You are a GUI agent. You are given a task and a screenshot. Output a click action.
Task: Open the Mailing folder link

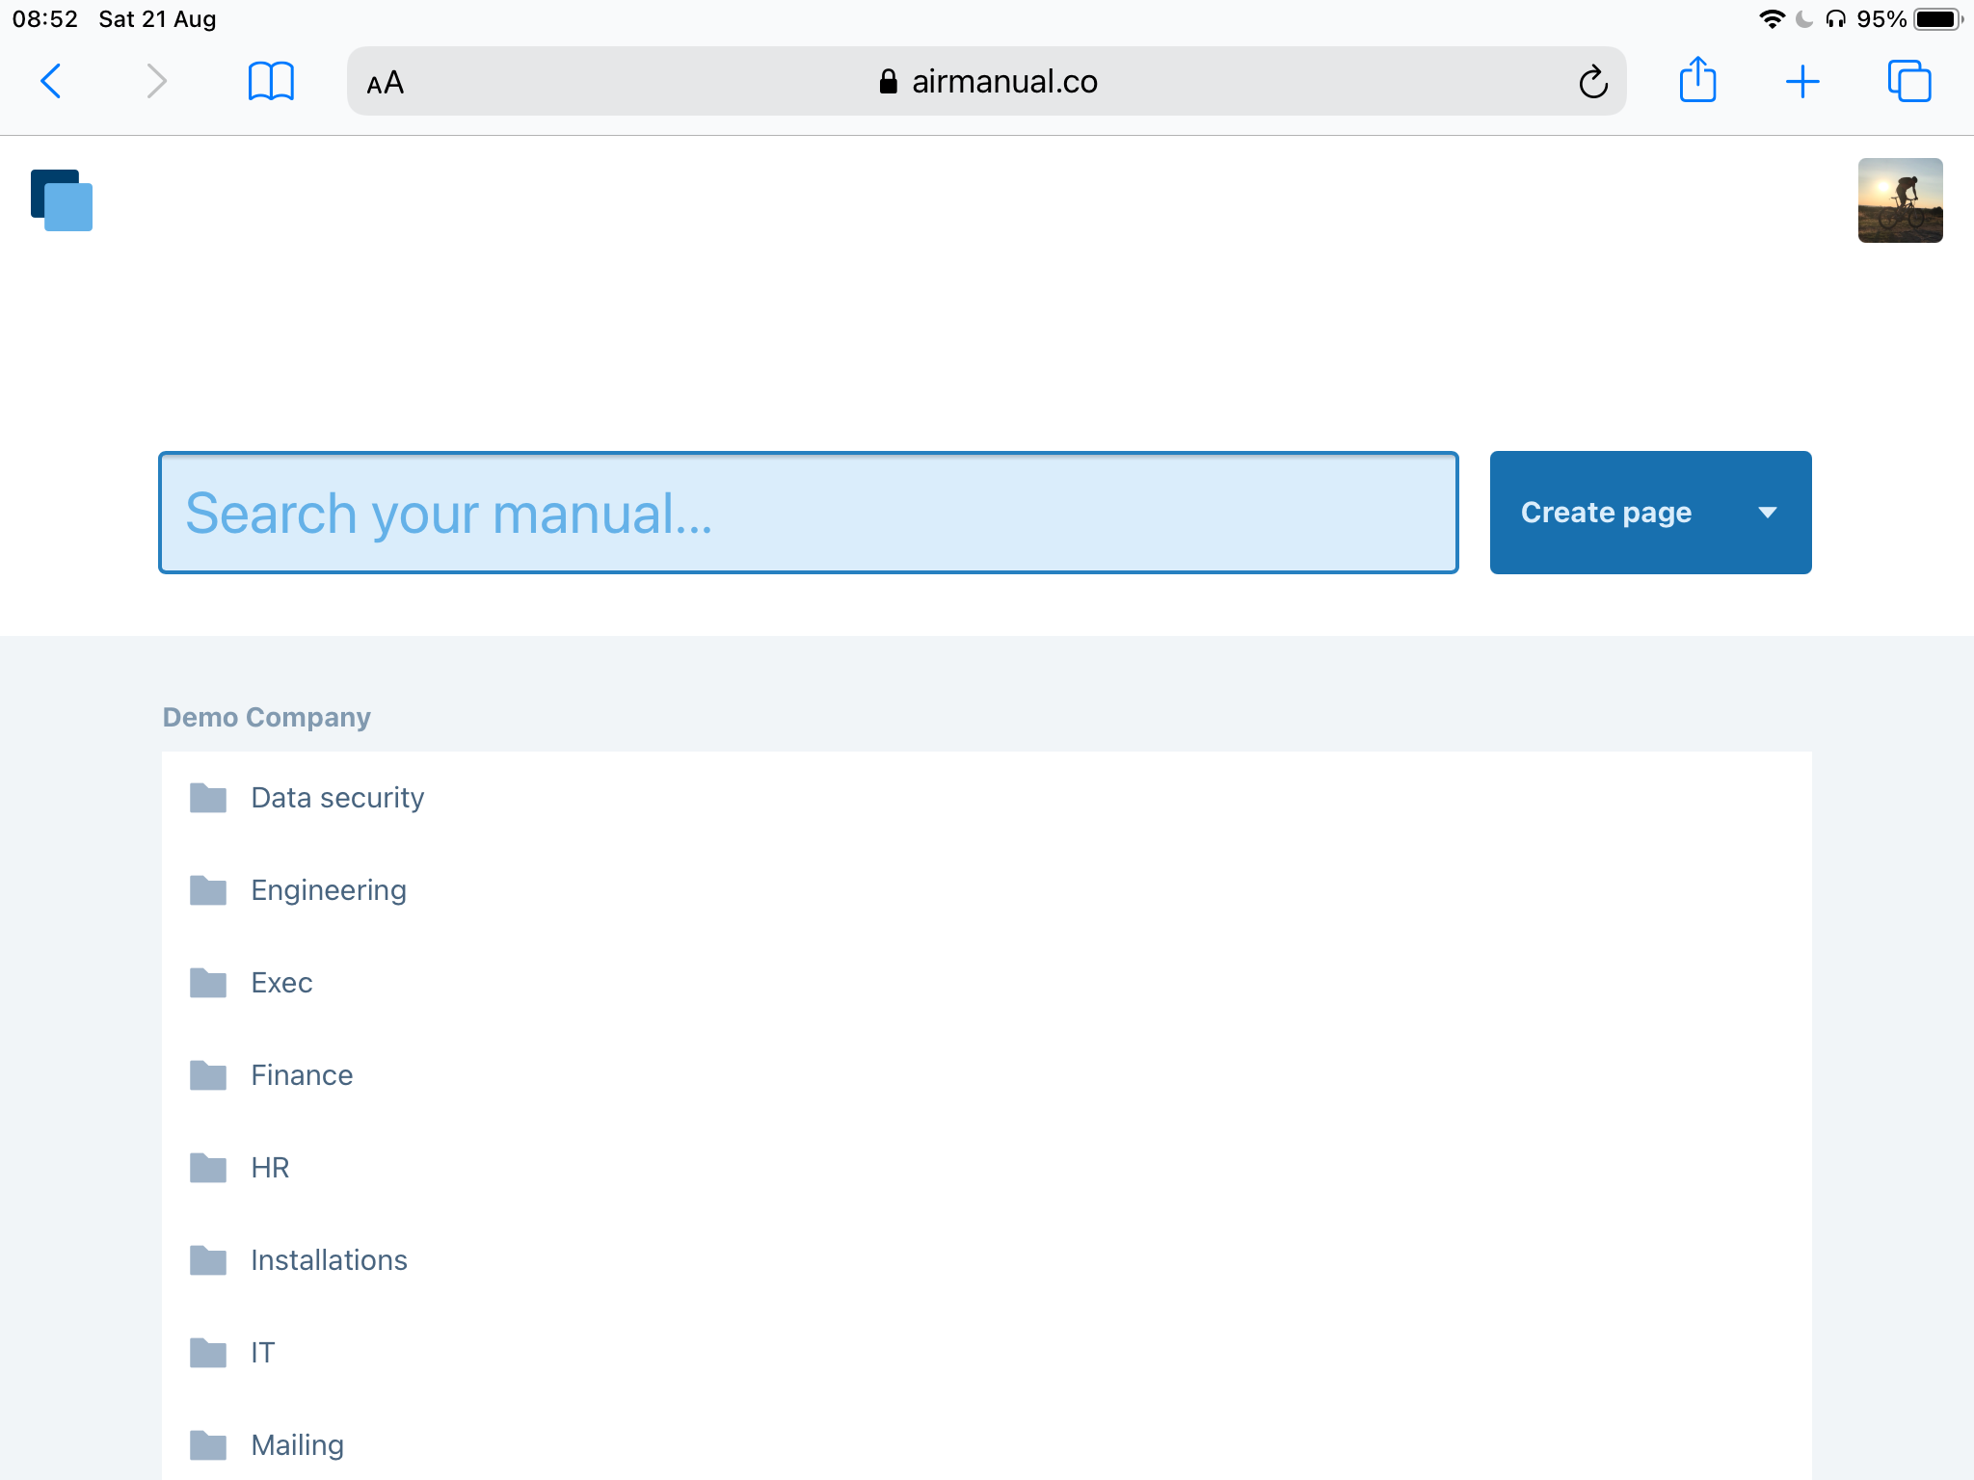click(x=297, y=1444)
